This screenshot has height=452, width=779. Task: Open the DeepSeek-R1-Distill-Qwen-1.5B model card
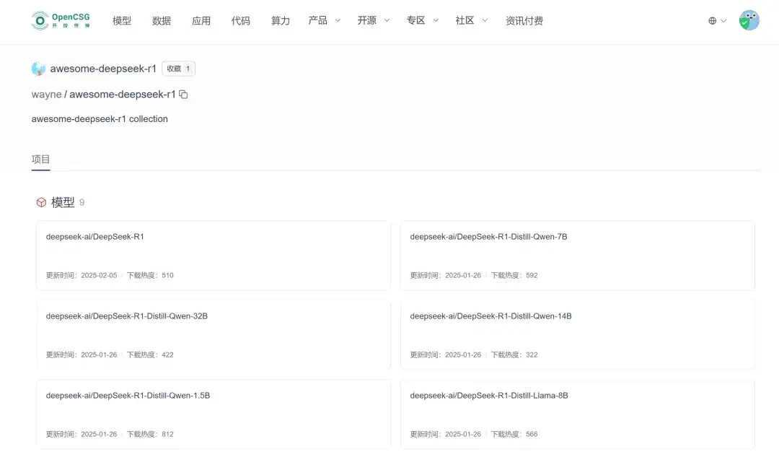tap(214, 414)
